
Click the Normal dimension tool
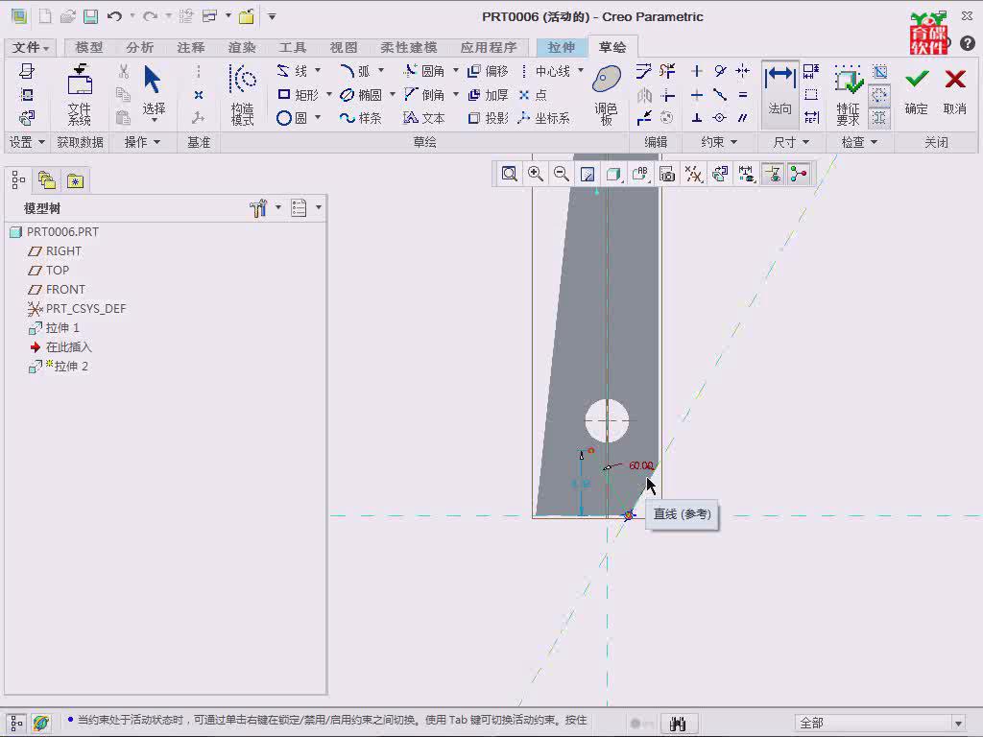pyautogui.click(x=779, y=93)
